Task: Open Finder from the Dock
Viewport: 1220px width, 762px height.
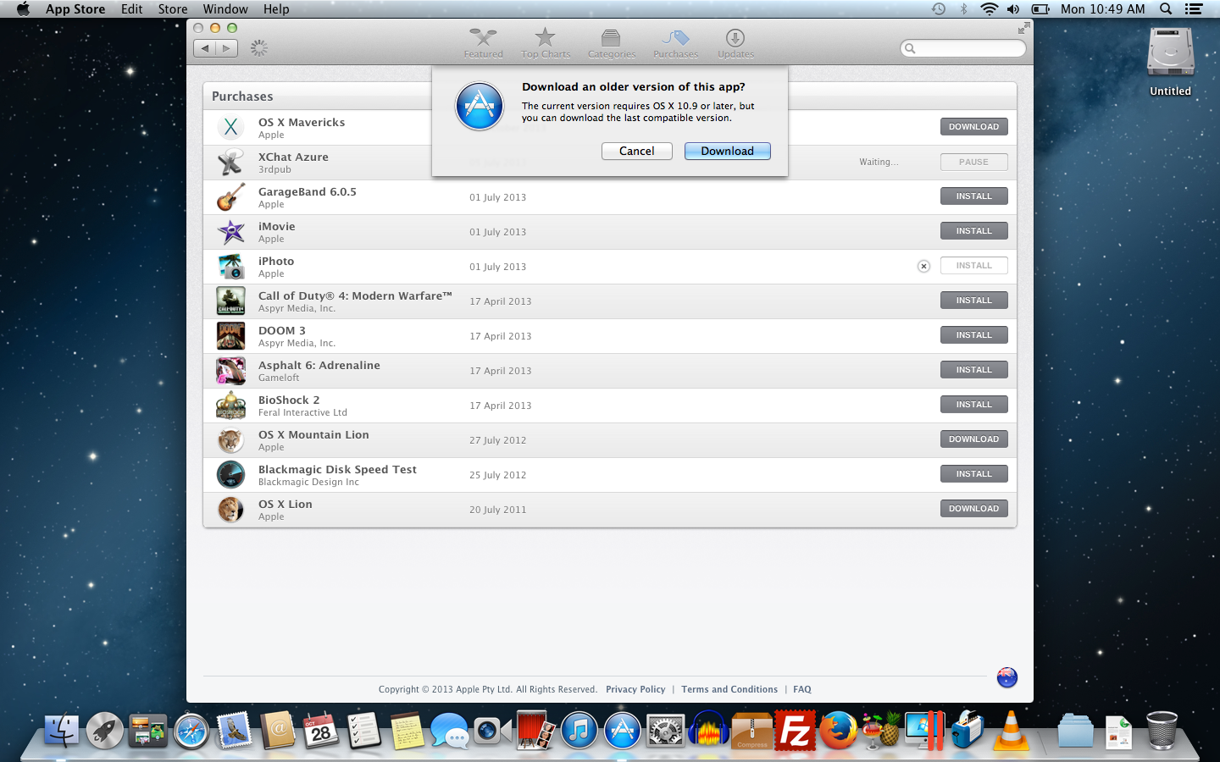Action: click(x=61, y=730)
